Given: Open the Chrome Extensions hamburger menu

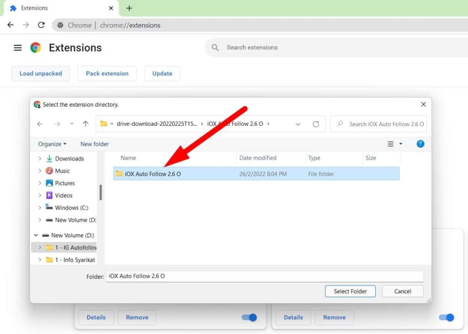Looking at the screenshot, I should [x=18, y=48].
